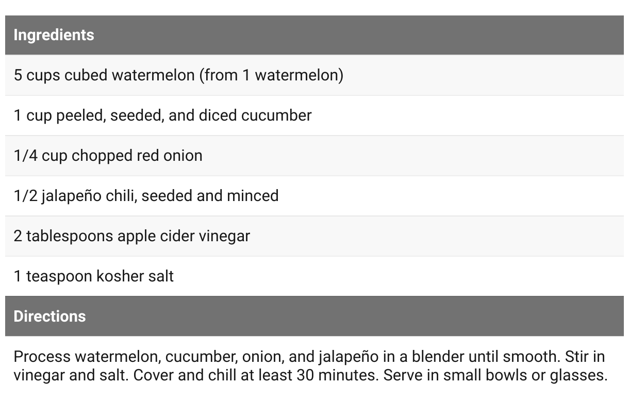Click the jalapeño chili ingredient row

click(146, 195)
